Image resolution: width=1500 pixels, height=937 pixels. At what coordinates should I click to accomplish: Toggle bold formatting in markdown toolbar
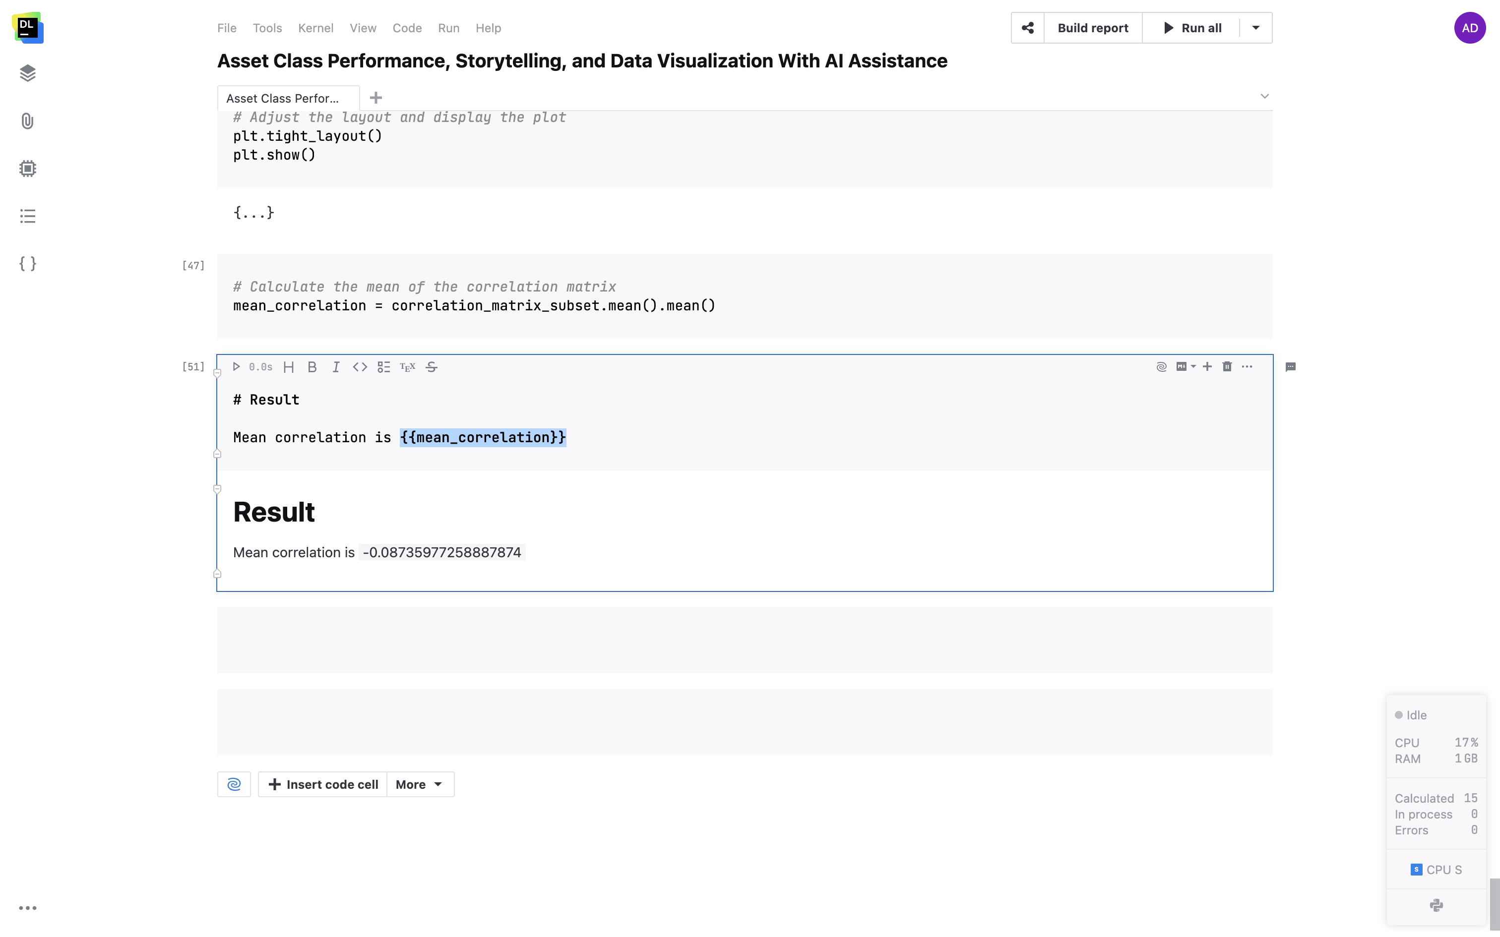pos(312,367)
